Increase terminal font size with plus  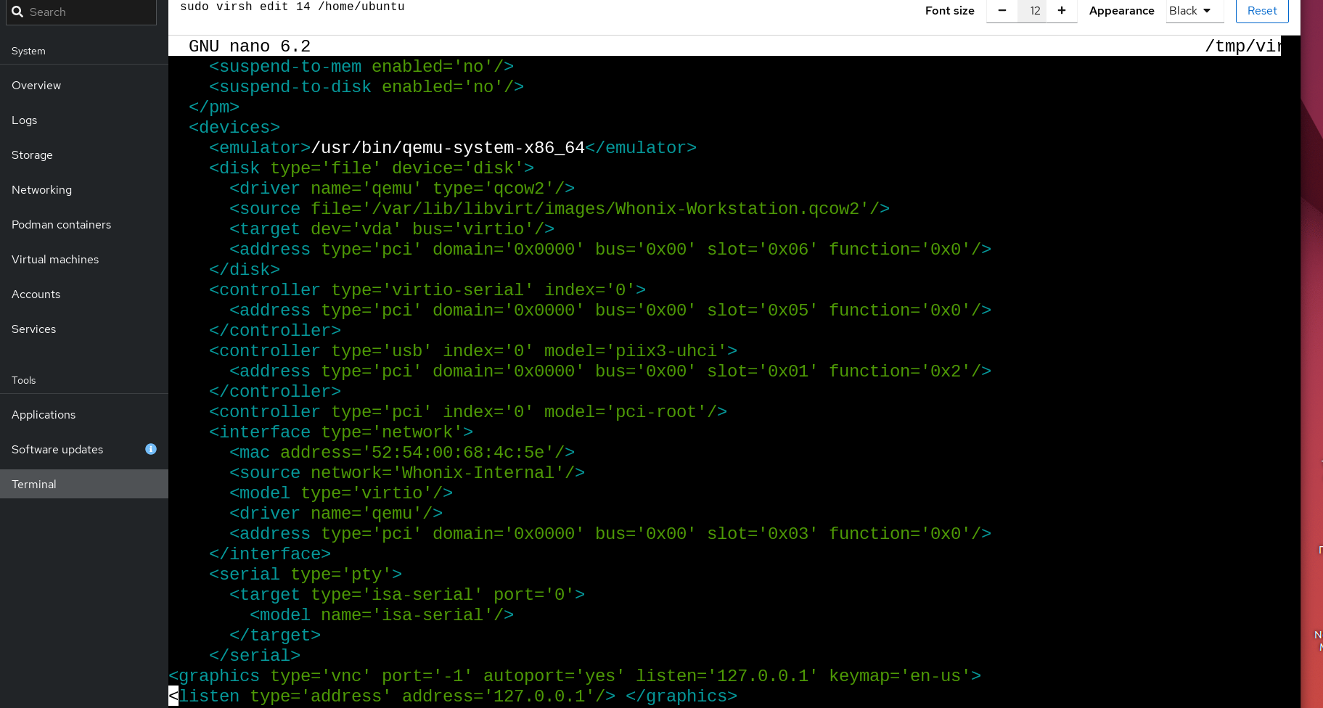pyautogui.click(x=1061, y=11)
